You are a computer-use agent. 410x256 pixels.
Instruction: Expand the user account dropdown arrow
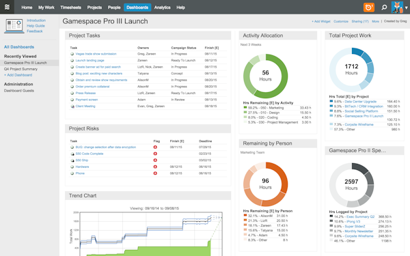[x=407, y=8]
